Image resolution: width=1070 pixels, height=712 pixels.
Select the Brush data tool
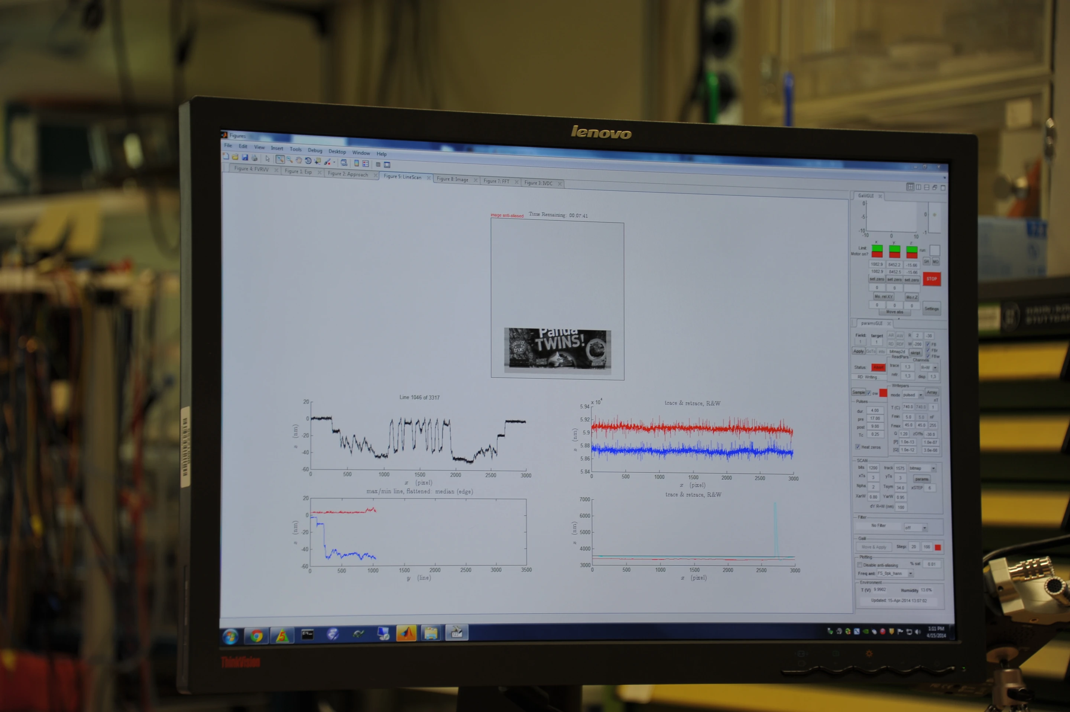327,161
